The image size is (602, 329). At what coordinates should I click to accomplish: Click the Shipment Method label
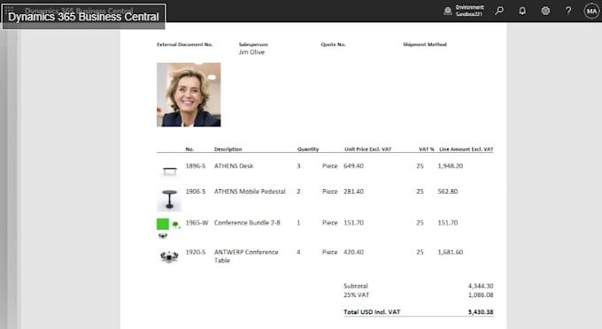(x=425, y=44)
